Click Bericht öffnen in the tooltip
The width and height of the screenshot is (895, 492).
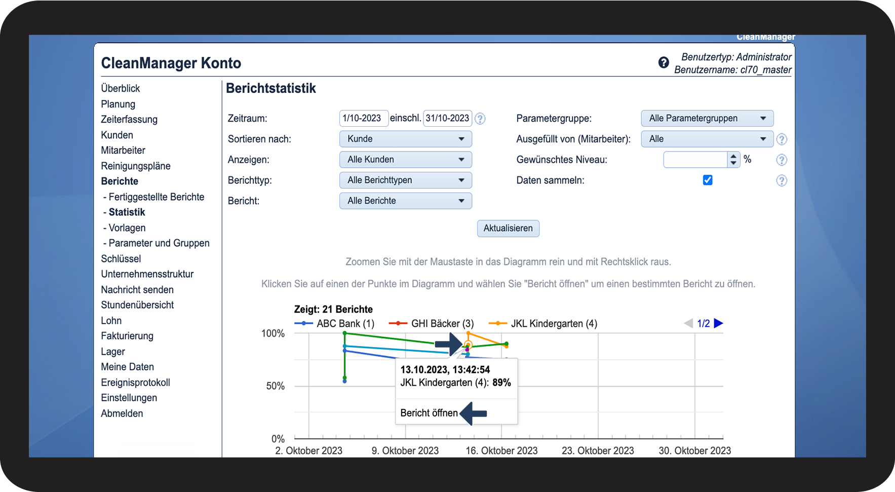429,413
